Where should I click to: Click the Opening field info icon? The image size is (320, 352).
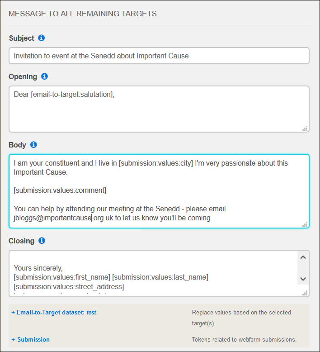[x=44, y=76]
